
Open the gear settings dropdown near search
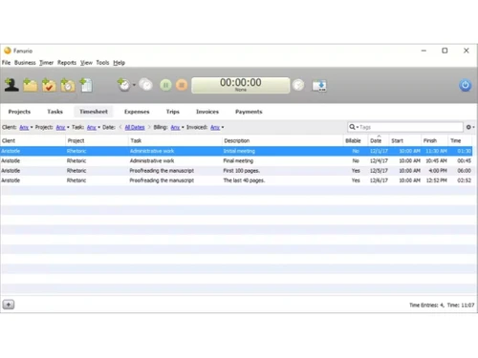point(470,127)
